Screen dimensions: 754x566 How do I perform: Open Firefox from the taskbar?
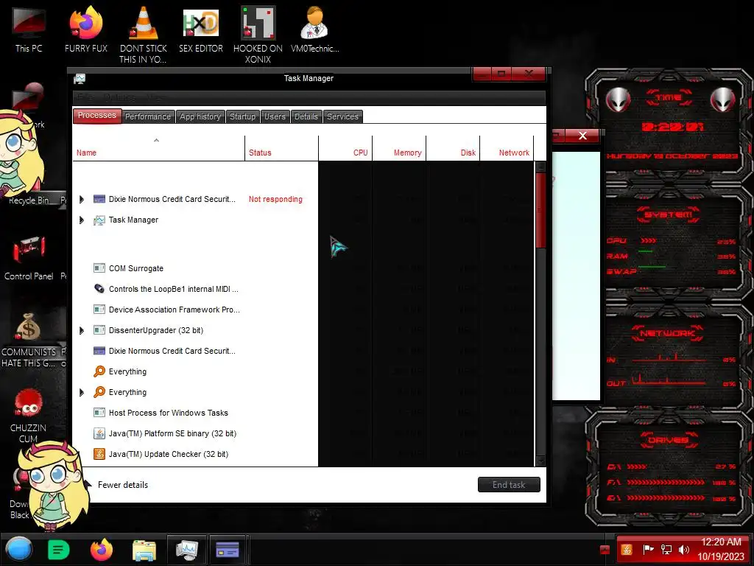pyautogui.click(x=102, y=550)
